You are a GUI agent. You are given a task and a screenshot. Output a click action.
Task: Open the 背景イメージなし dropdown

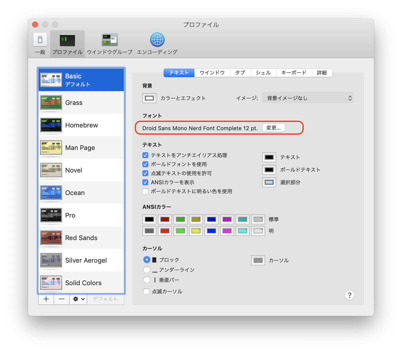[308, 98]
